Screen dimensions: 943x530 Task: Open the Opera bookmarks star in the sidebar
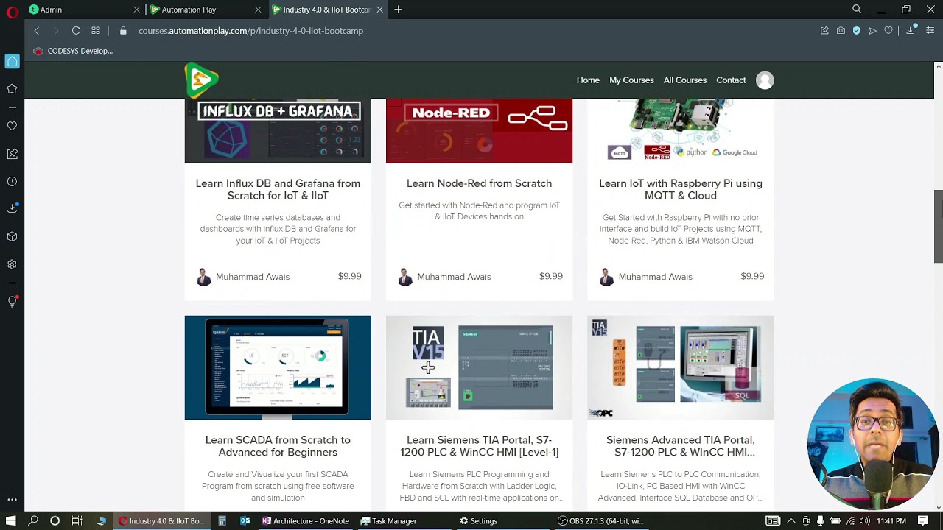pos(12,89)
